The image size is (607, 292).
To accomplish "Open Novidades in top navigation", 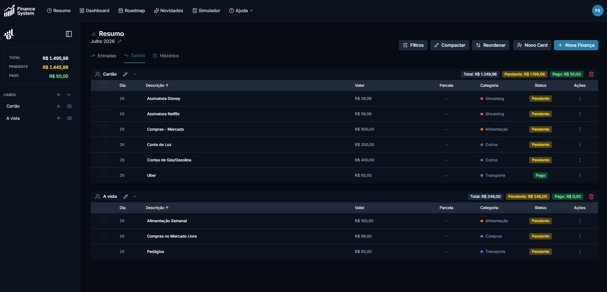I will pos(168,11).
